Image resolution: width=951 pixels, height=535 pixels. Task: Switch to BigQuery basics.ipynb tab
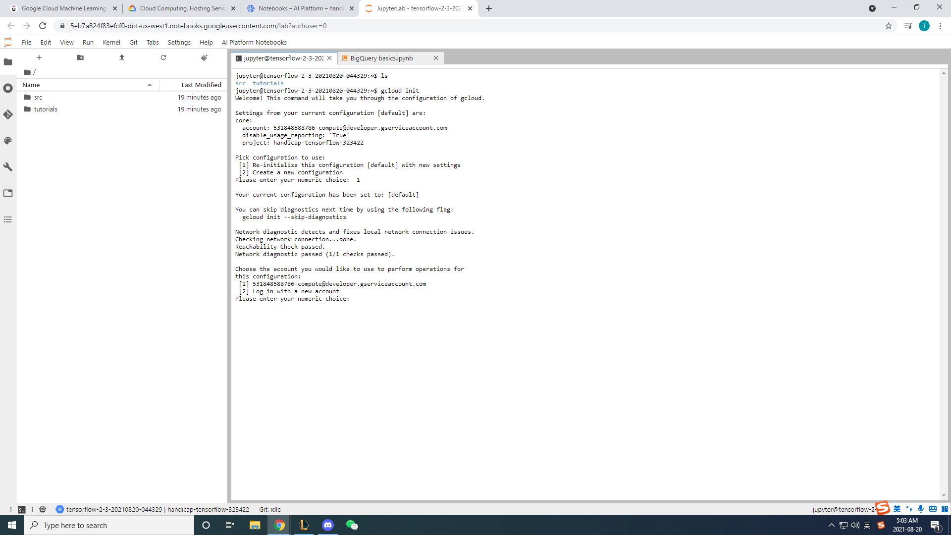point(381,58)
